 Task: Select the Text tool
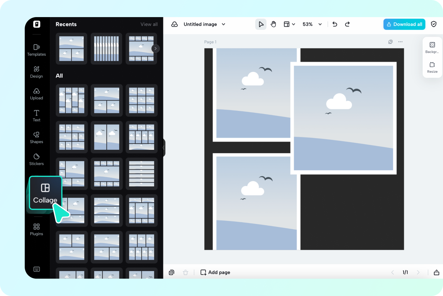pyautogui.click(x=37, y=116)
